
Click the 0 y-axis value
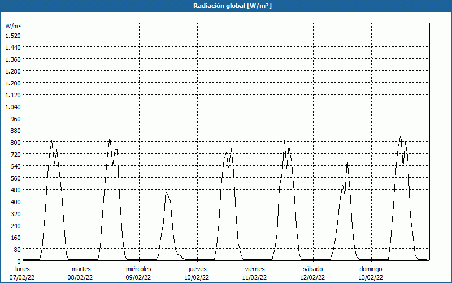(19, 261)
